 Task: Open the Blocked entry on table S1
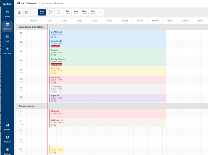[108, 114]
